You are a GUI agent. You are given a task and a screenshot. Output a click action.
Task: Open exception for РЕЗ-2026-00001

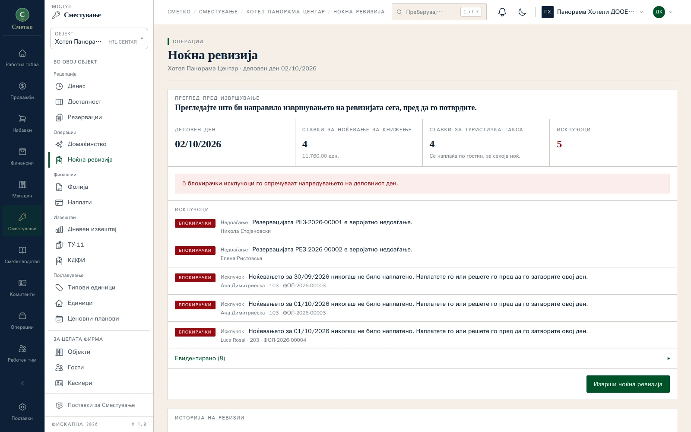tap(422, 226)
